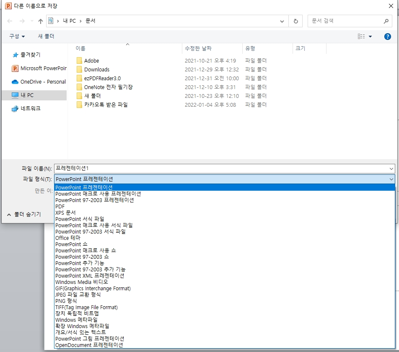399x352 pixels.
Task: Select 내 PC in the sidebar
Action: [34, 95]
